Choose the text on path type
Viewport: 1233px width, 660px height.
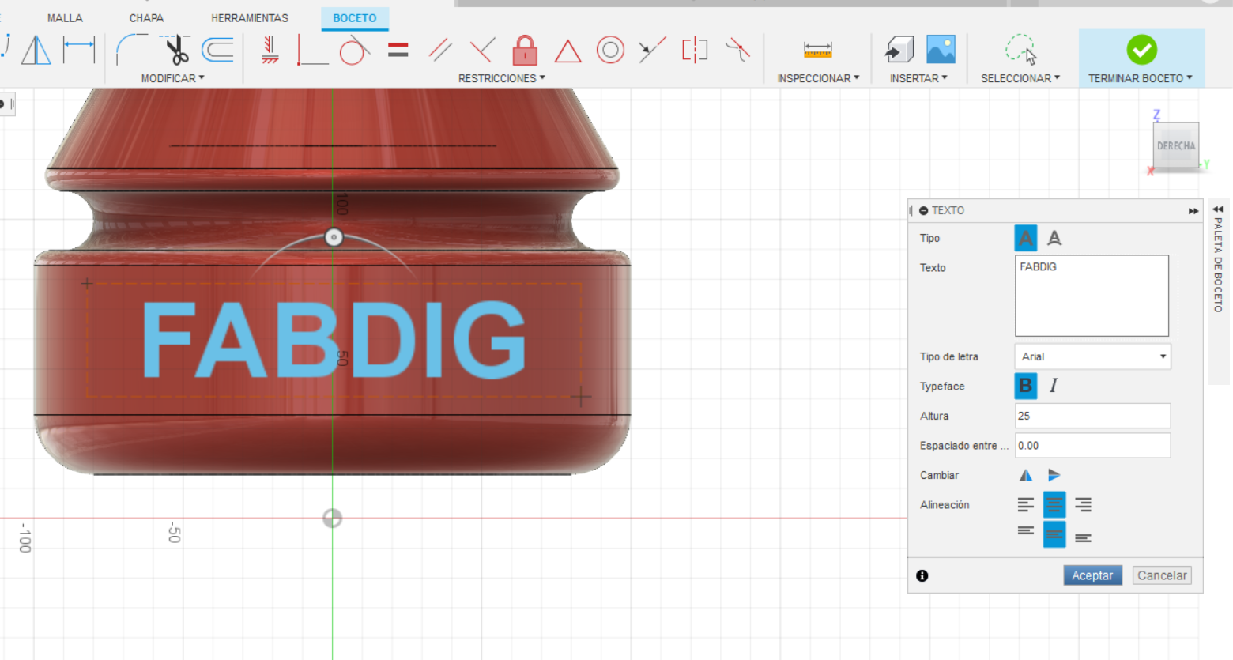pos(1054,238)
